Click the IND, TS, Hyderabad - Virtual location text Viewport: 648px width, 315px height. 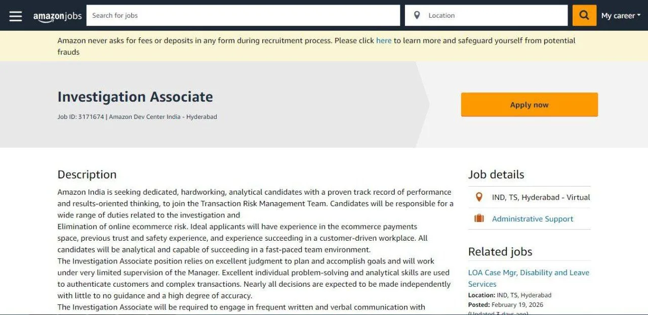coord(541,197)
